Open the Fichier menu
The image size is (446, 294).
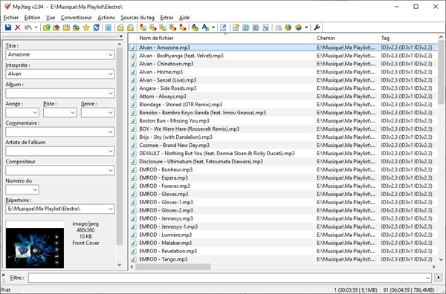[x=11, y=18]
